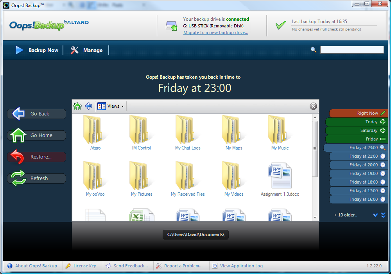The image size is (391, 274).
Task: Expand the Saturday timeline group
Action: [382, 130]
